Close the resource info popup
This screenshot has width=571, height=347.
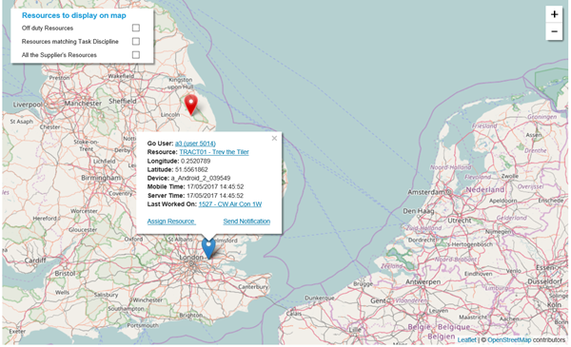274,138
